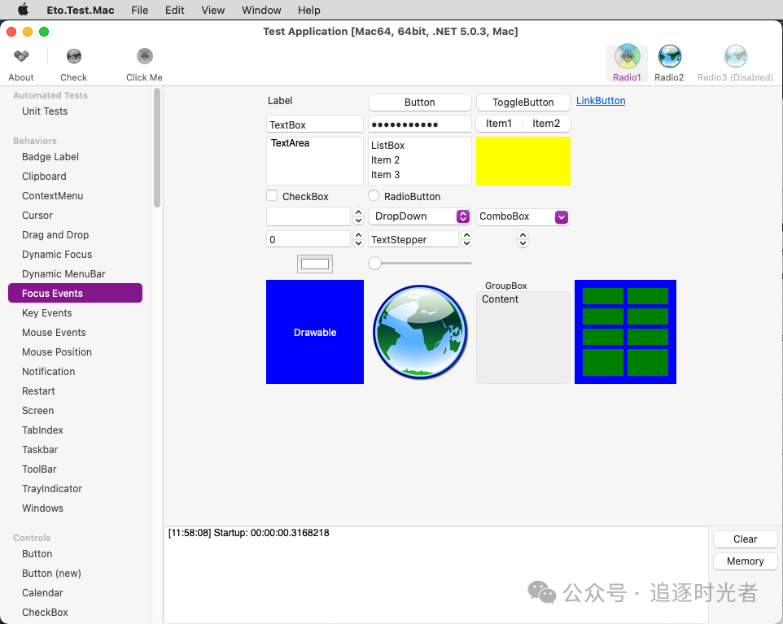Click the Check toolbar icon
The image size is (783, 624).
(73, 57)
